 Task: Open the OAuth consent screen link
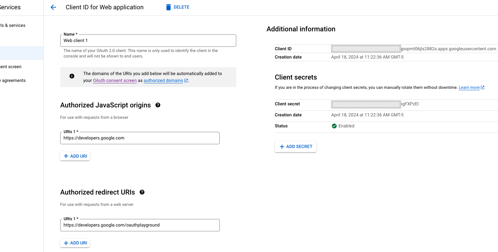tap(115, 81)
